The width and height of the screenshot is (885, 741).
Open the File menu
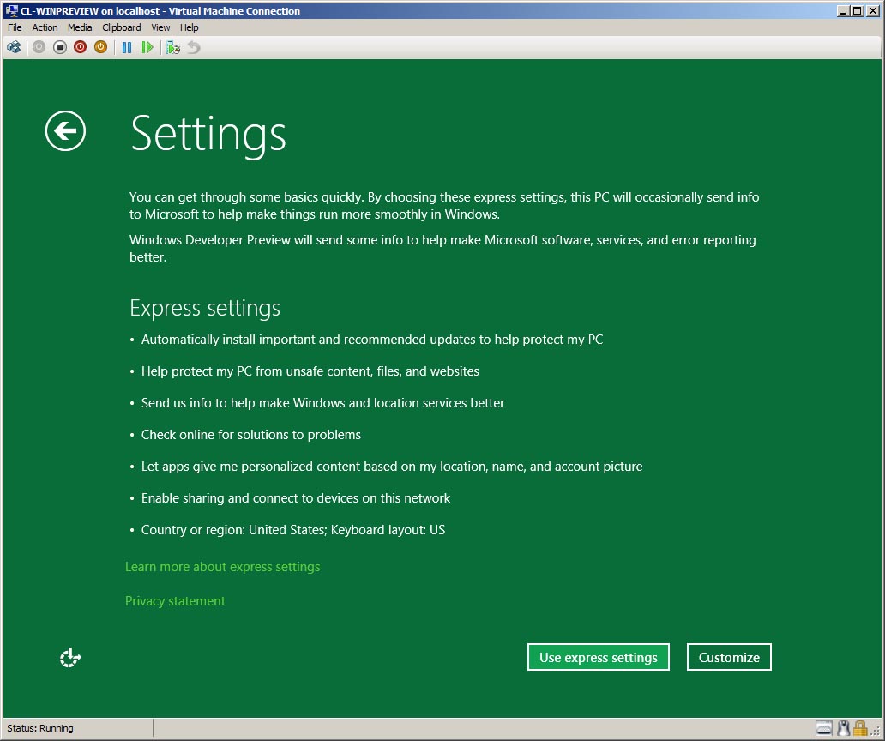(x=15, y=27)
